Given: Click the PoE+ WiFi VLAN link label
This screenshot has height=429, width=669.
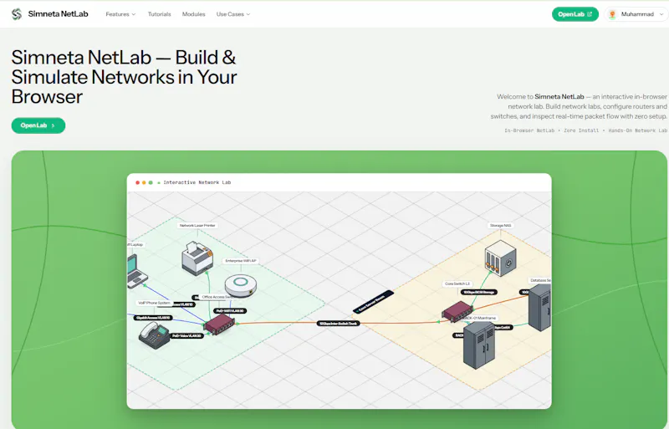Looking at the screenshot, I should [x=231, y=311].
